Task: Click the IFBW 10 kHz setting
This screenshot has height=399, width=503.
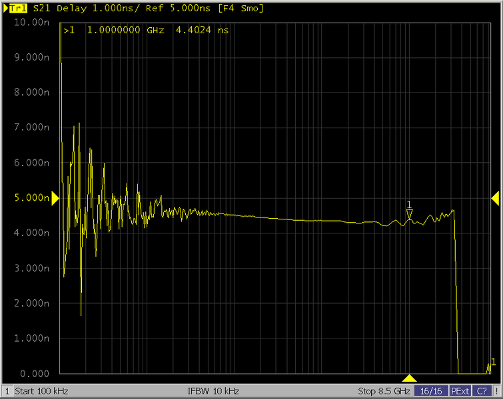Action: pos(214,391)
